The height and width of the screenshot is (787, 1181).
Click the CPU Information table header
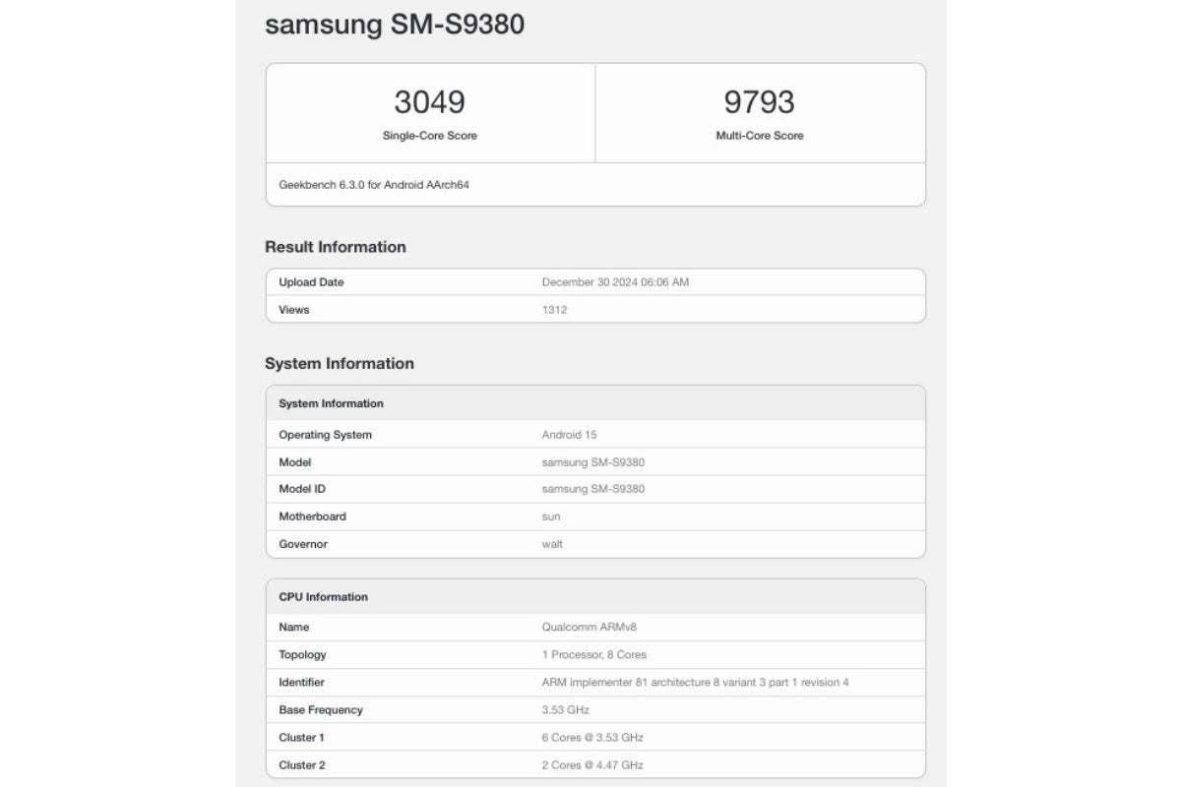pos(323,597)
